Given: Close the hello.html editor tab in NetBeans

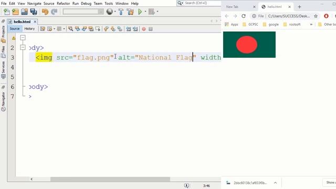Looking at the screenshot, I should click(35, 22).
